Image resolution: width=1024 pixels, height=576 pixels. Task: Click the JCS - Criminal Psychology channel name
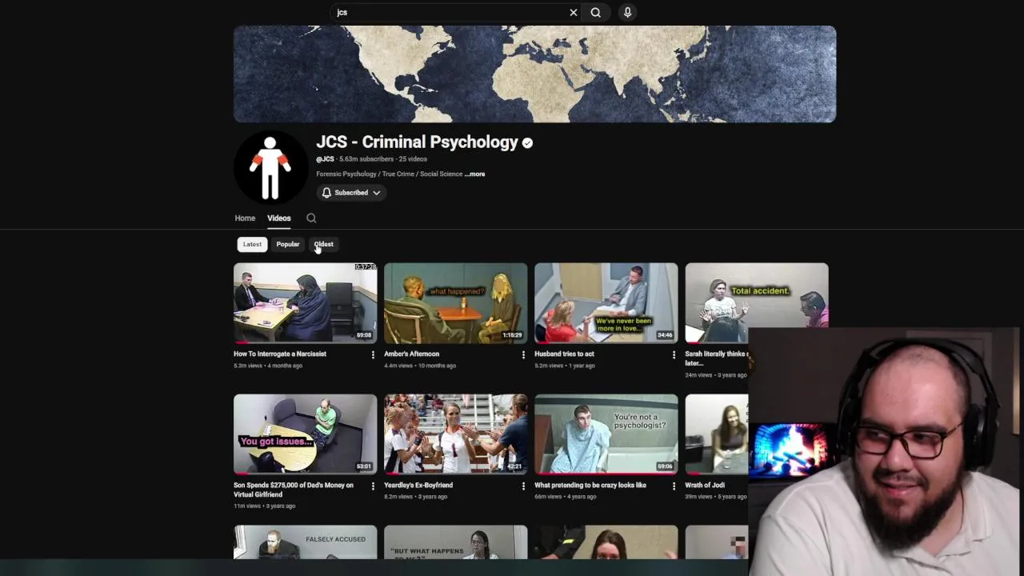[x=417, y=142]
